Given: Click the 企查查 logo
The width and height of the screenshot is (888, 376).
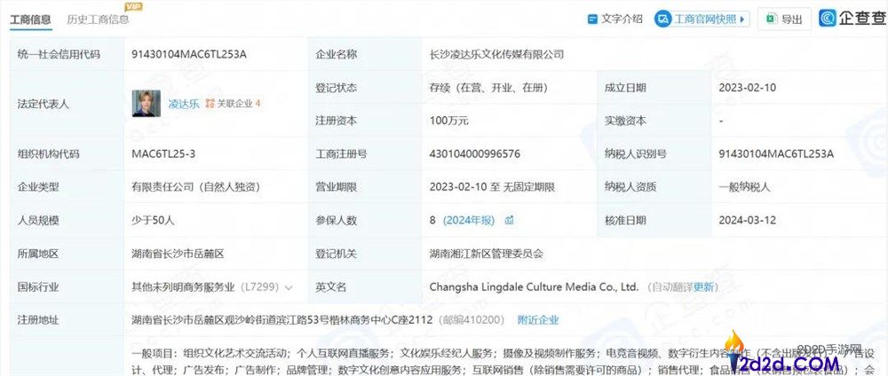Looking at the screenshot, I should coord(852,18).
